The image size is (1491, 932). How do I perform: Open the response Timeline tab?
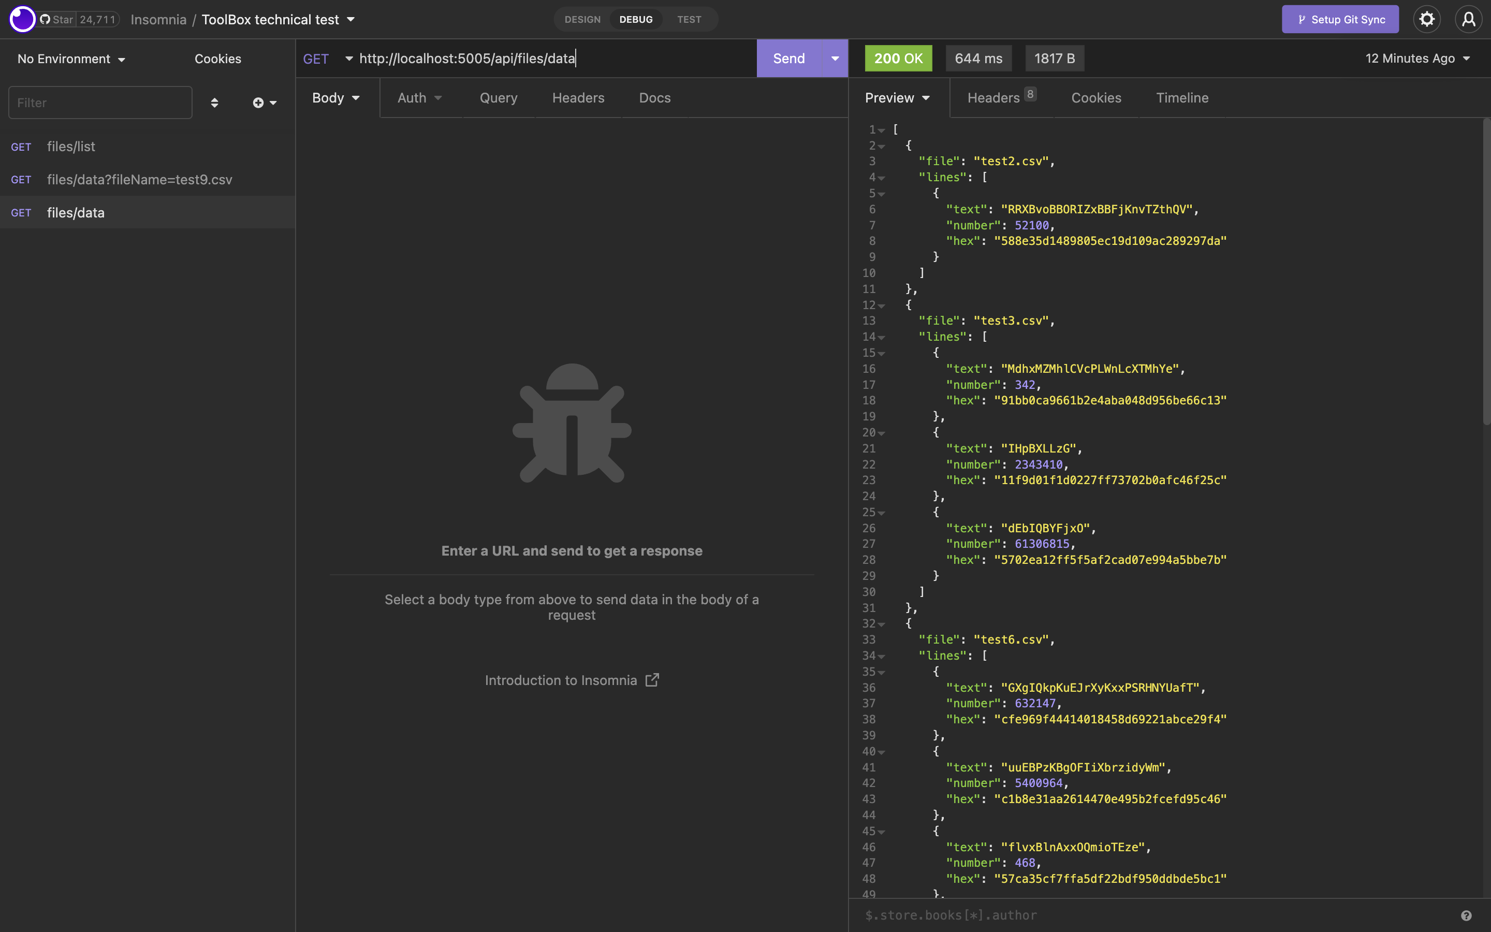point(1181,97)
